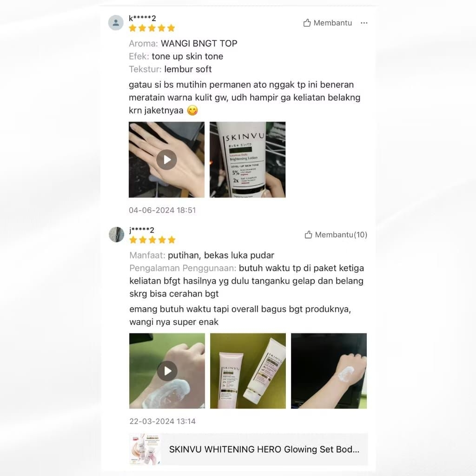This screenshot has height=476, width=476.
Task: Open the three-dot more options menu
Action: click(x=364, y=23)
